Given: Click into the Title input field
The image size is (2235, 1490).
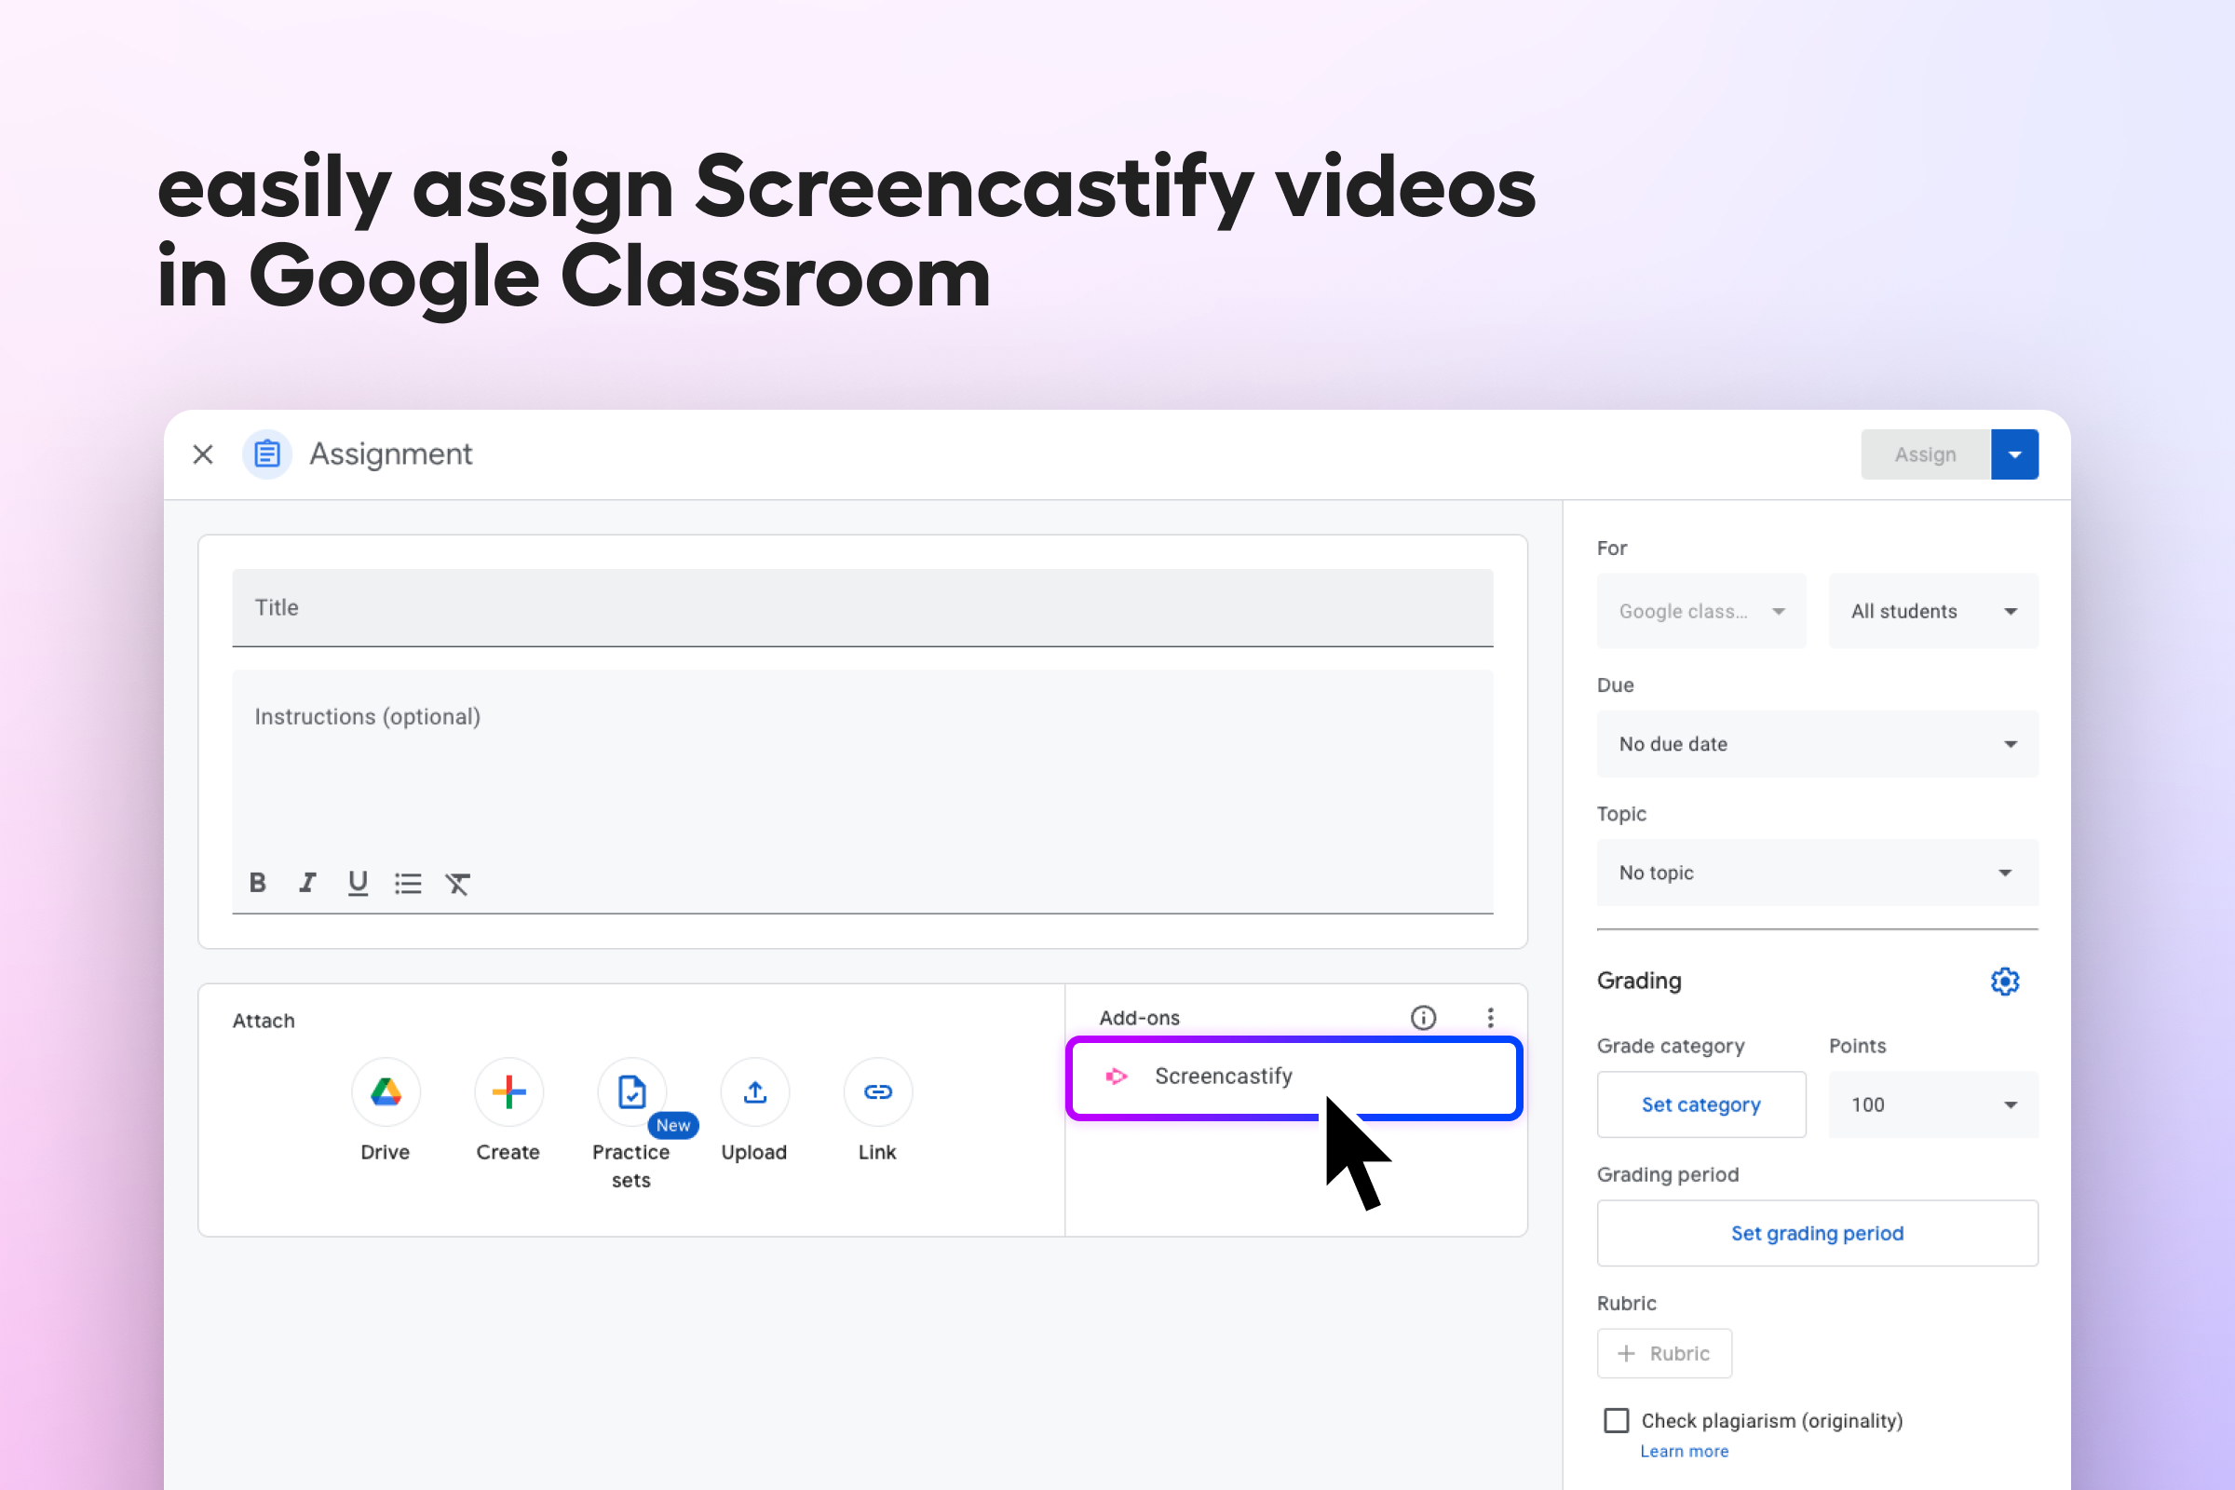Looking at the screenshot, I should [862, 607].
